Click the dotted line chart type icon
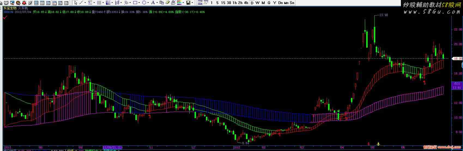The width and height of the screenshot is (463, 151). [206, 3]
